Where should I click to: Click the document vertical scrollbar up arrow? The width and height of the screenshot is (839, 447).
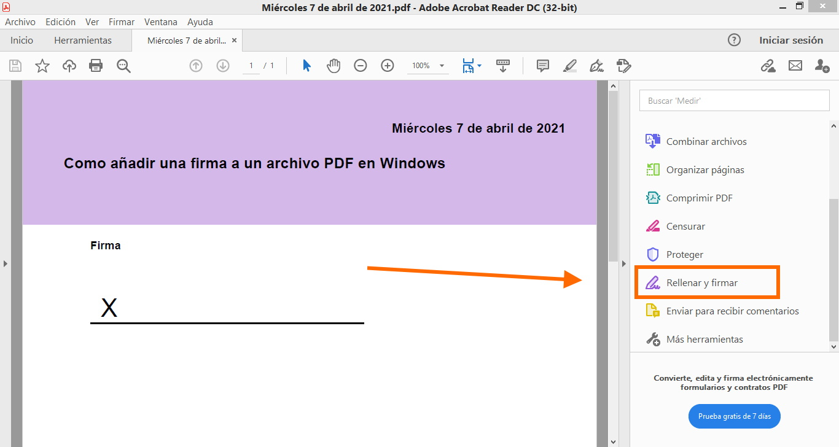point(613,87)
